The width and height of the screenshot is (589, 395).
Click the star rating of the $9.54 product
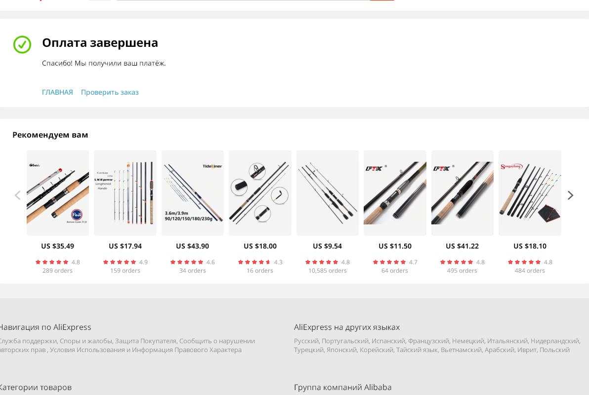[x=322, y=262]
